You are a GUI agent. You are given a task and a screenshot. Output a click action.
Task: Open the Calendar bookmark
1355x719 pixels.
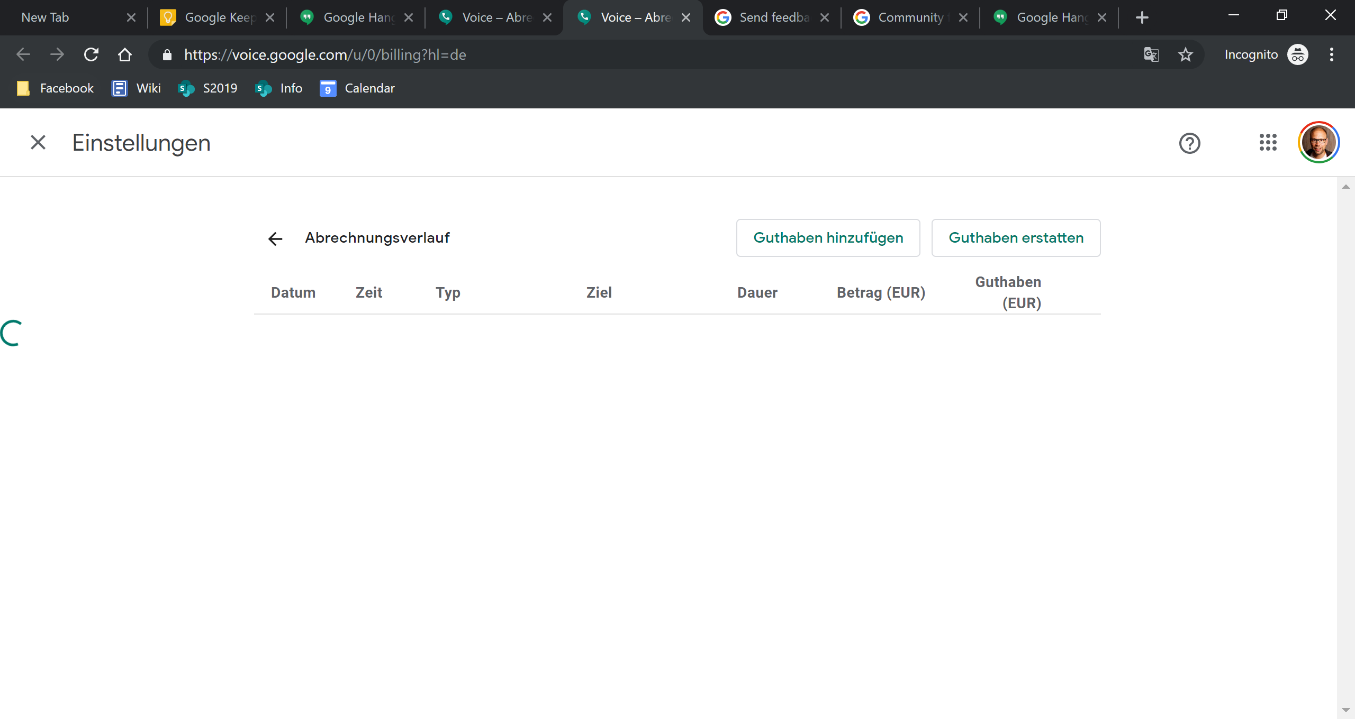pos(357,88)
